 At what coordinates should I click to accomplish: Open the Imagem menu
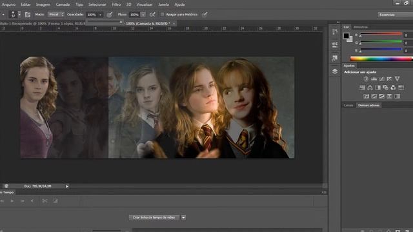click(x=43, y=5)
